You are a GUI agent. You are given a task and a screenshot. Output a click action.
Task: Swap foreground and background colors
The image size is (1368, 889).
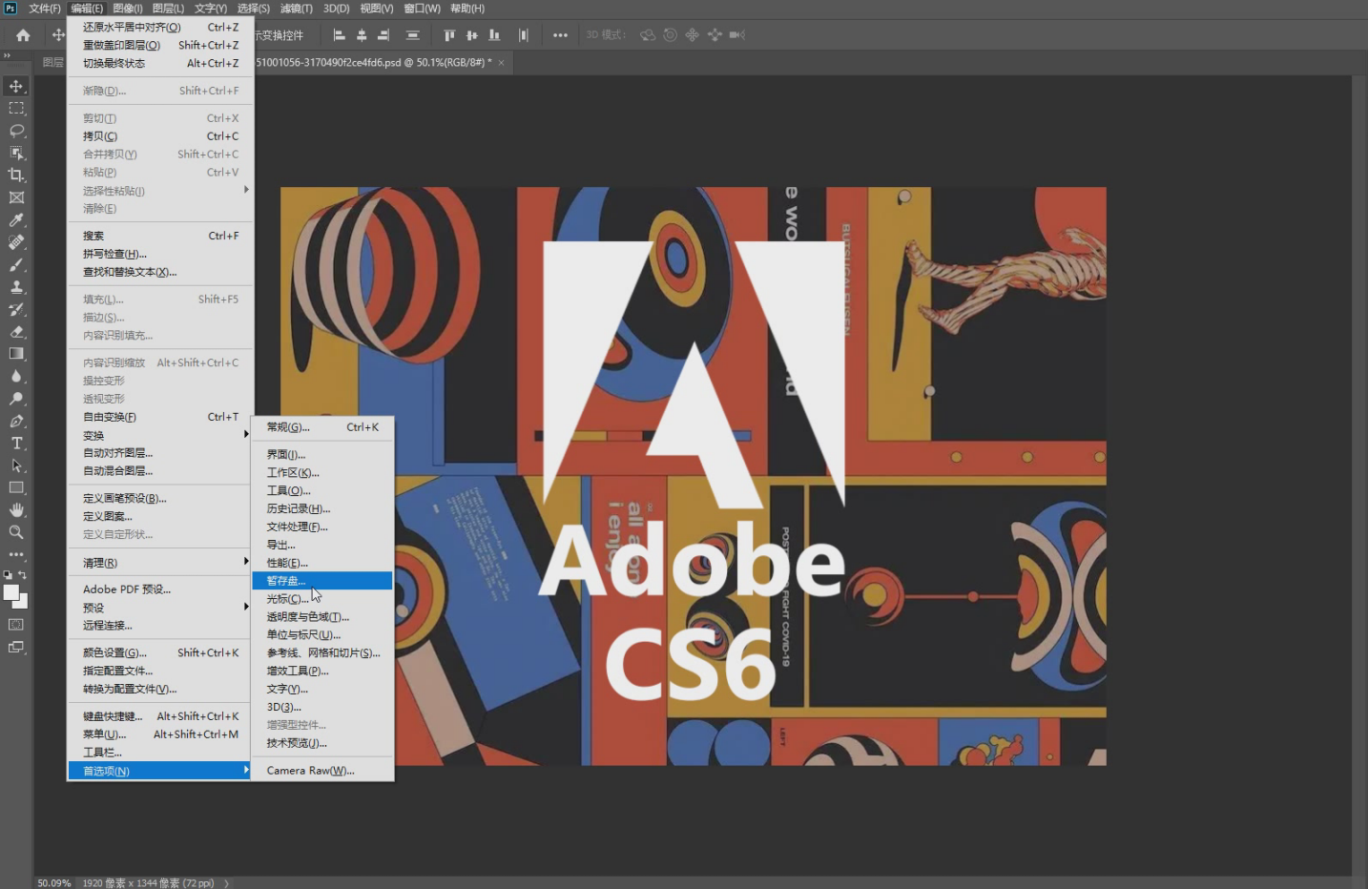pyautogui.click(x=23, y=575)
